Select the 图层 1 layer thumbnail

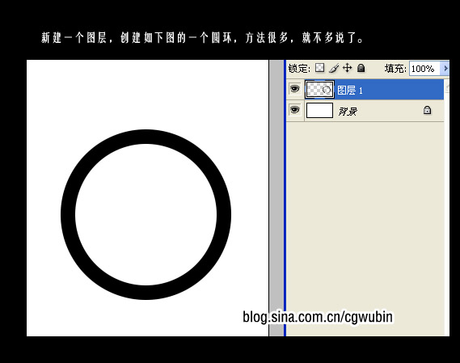(x=319, y=89)
